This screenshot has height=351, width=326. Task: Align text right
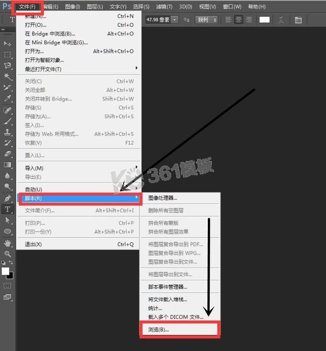pyautogui.click(x=249, y=20)
